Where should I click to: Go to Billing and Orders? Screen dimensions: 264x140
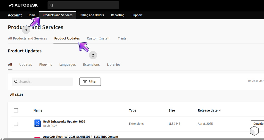coord(92,15)
